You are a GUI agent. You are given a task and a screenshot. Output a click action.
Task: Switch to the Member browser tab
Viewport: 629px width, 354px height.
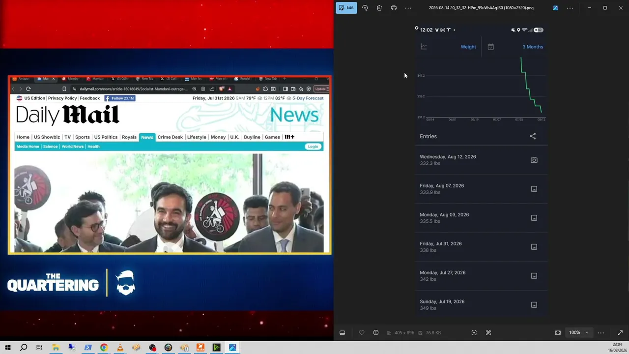point(70,79)
